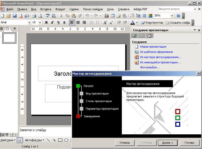The height and width of the screenshot is (149, 202).
Task: Save presentation with the floppy disk icon
Action: click(x=15, y=16)
